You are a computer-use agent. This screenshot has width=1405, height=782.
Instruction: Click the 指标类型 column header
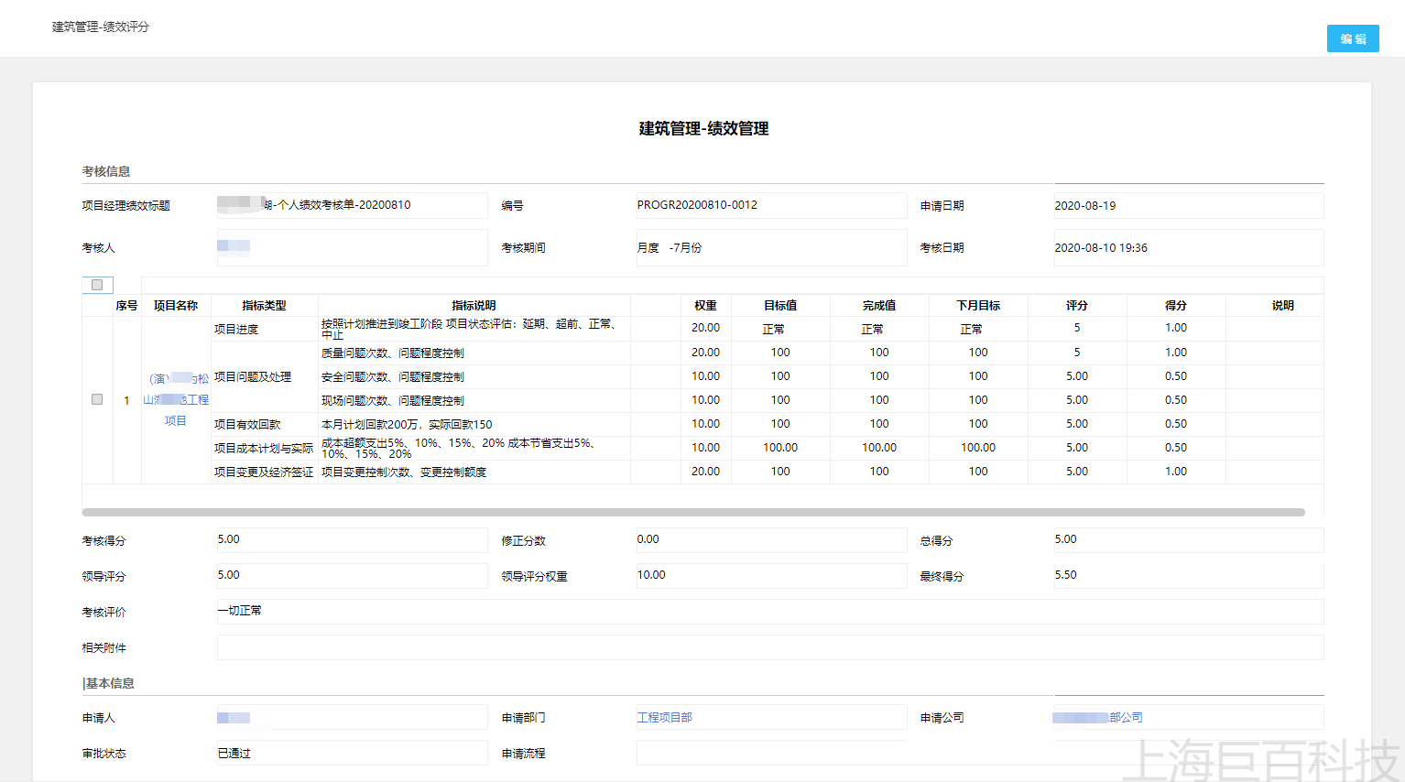point(264,305)
